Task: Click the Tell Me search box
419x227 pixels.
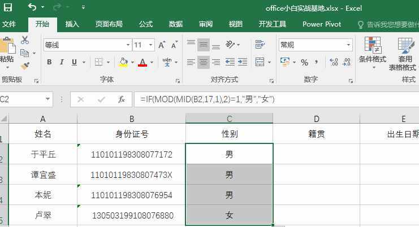Action: coord(389,25)
